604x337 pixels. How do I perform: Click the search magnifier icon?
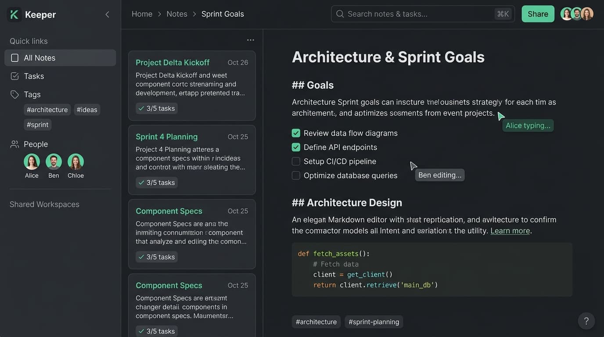pyautogui.click(x=340, y=14)
